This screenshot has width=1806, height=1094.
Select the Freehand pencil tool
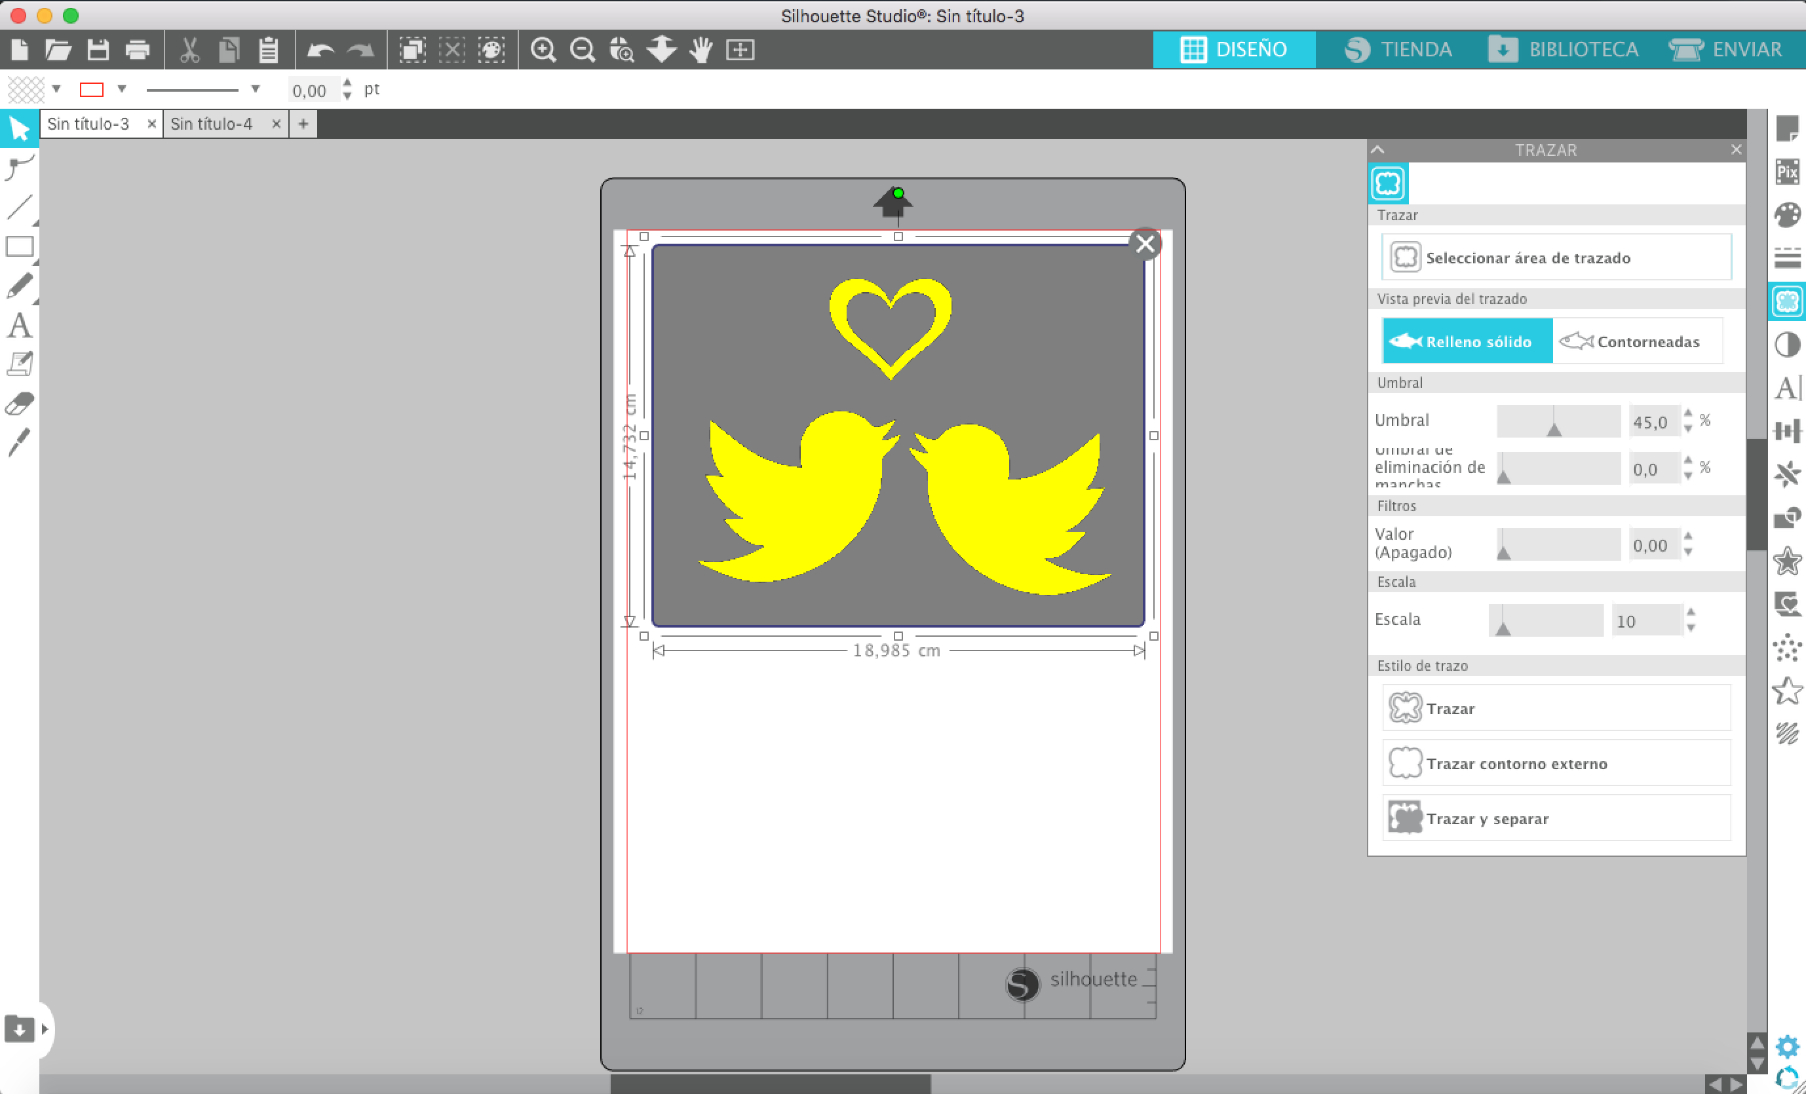click(x=20, y=286)
